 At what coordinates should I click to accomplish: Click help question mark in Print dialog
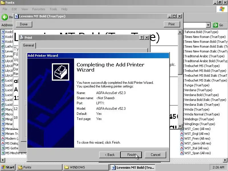(141, 38)
